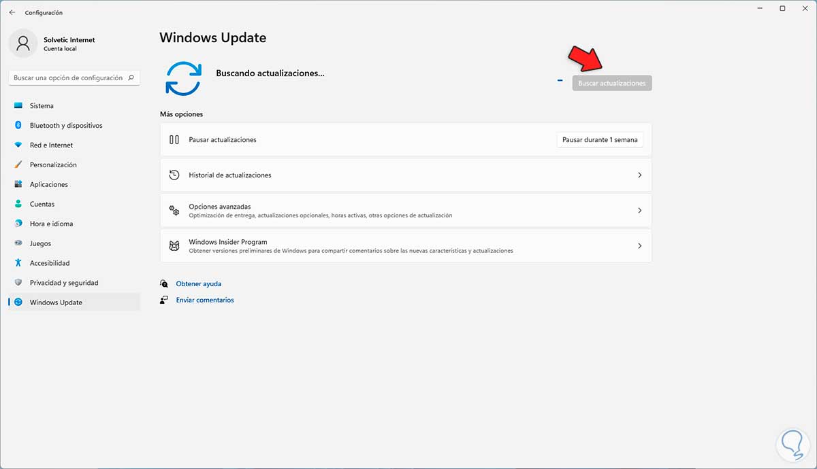Image resolution: width=817 pixels, height=469 pixels.
Task: Open the Aplicaciones section
Action: tap(74, 185)
